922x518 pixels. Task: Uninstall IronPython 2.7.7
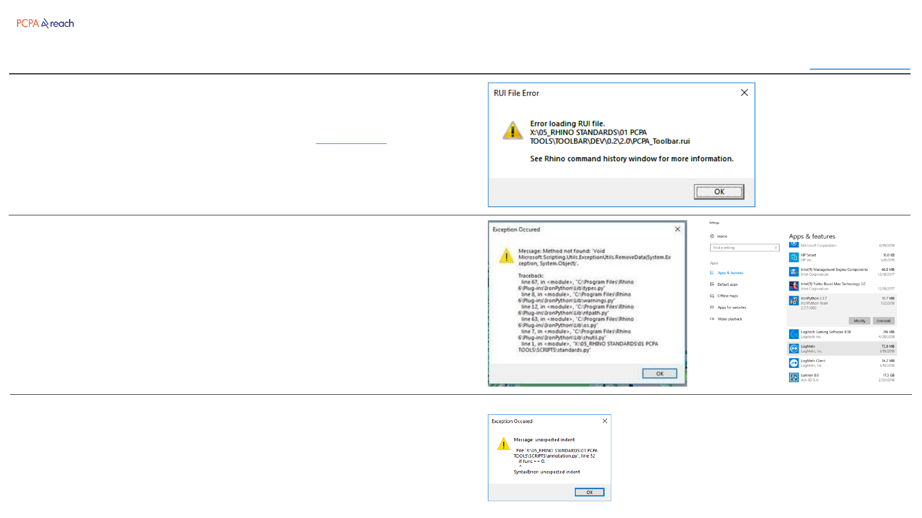coord(883,321)
